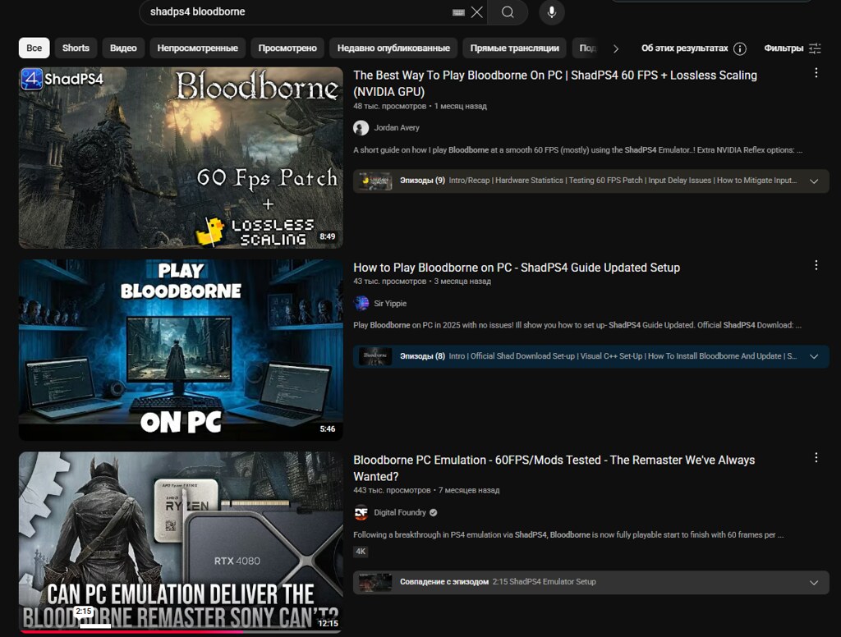Viewport: 841px width, 637px height.
Task: Click the small thumbnail in Совпадение с эпизодом row
Action: tap(375, 582)
